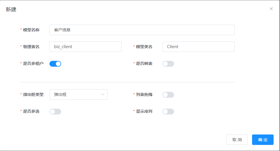Click the 模型名称 field label
This screenshot has height=151, width=280.
point(31,30)
